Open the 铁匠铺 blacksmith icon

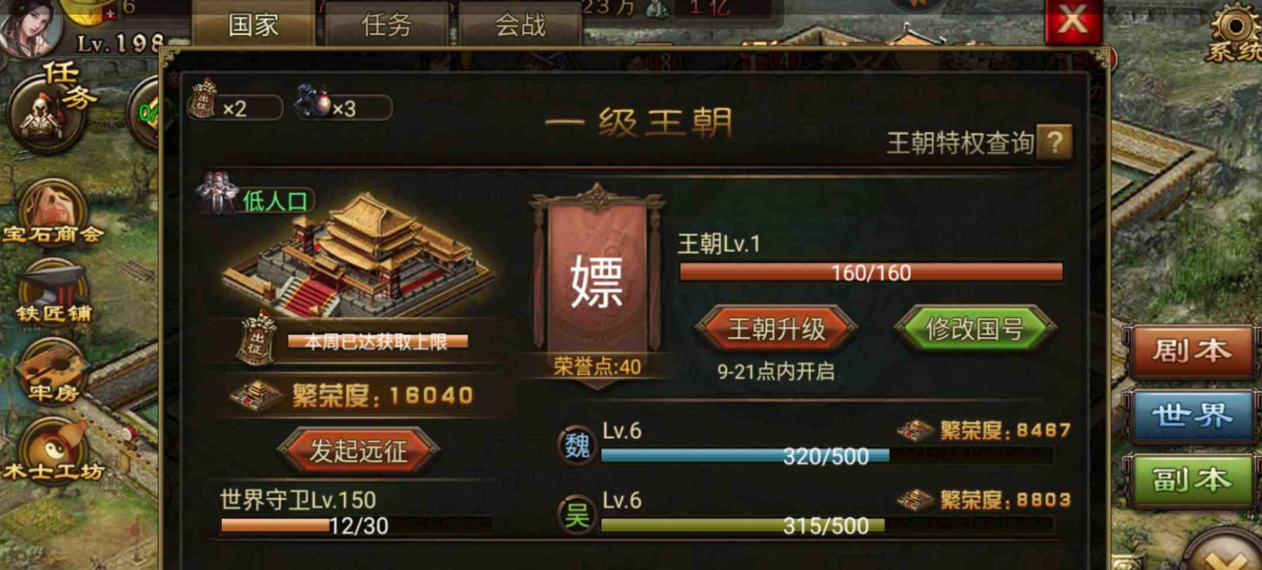(53, 292)
